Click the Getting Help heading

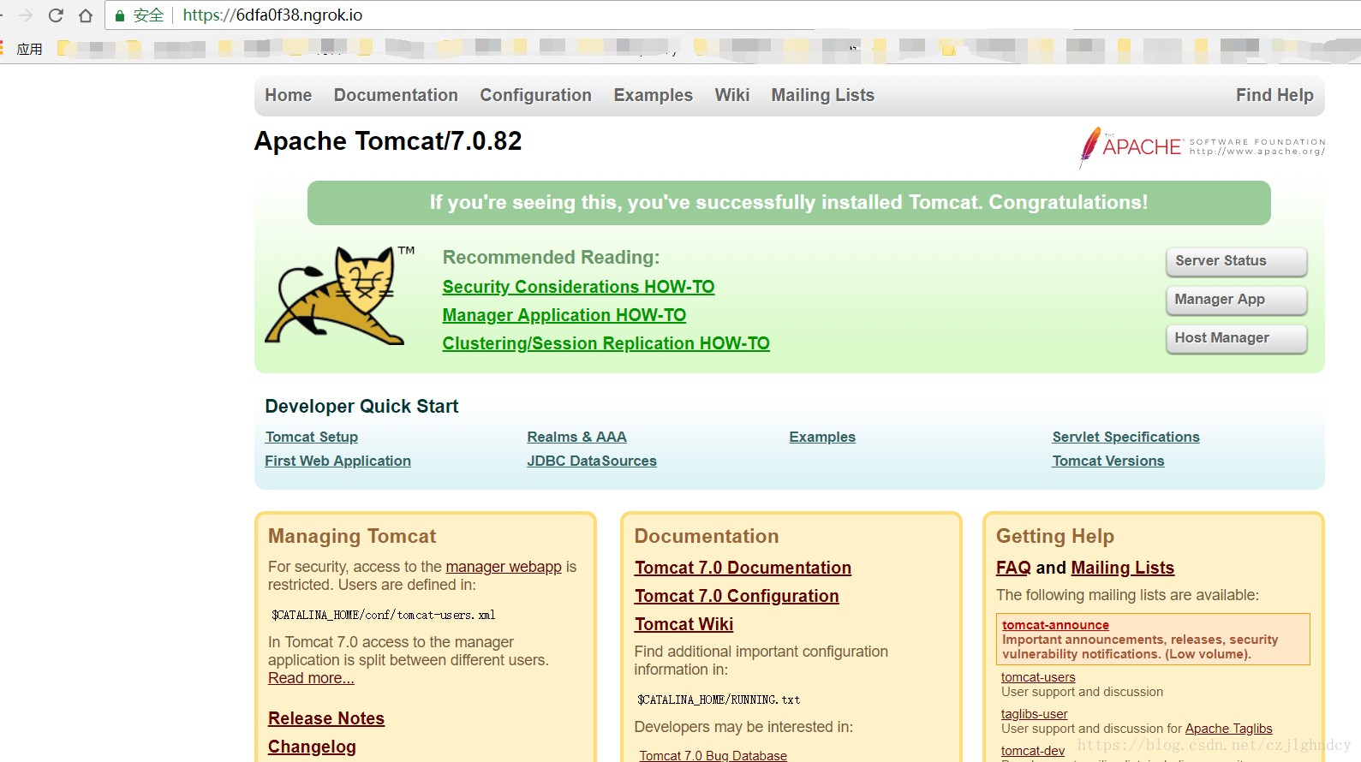pos(1055,536)
